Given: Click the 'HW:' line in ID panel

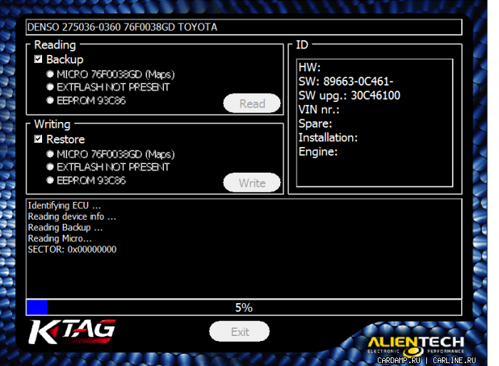Looking at the screenshot, I should tap(309, 68).
